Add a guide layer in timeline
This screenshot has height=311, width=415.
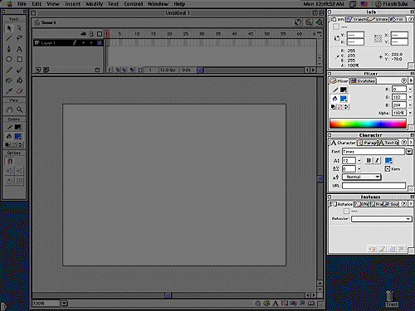coord(46,70)
